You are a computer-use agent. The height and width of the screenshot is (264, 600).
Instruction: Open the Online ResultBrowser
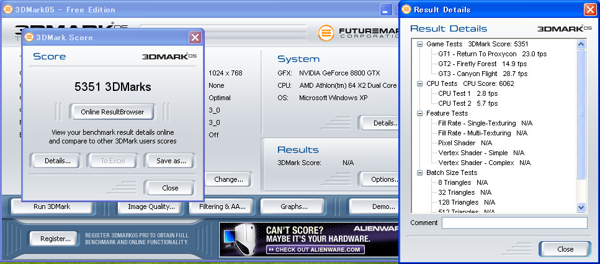point(112,112)
